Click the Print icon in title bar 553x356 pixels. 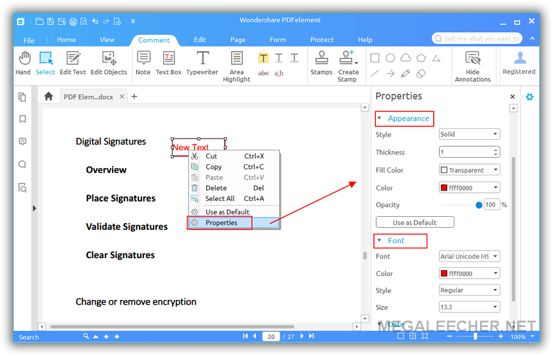pos(73,22)
